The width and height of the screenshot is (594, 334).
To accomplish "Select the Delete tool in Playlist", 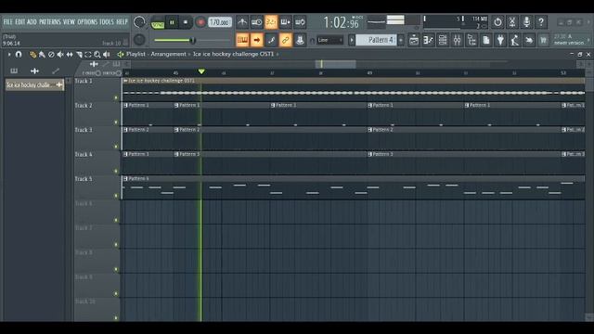I will pyautogui.click(x=51, y=55).
